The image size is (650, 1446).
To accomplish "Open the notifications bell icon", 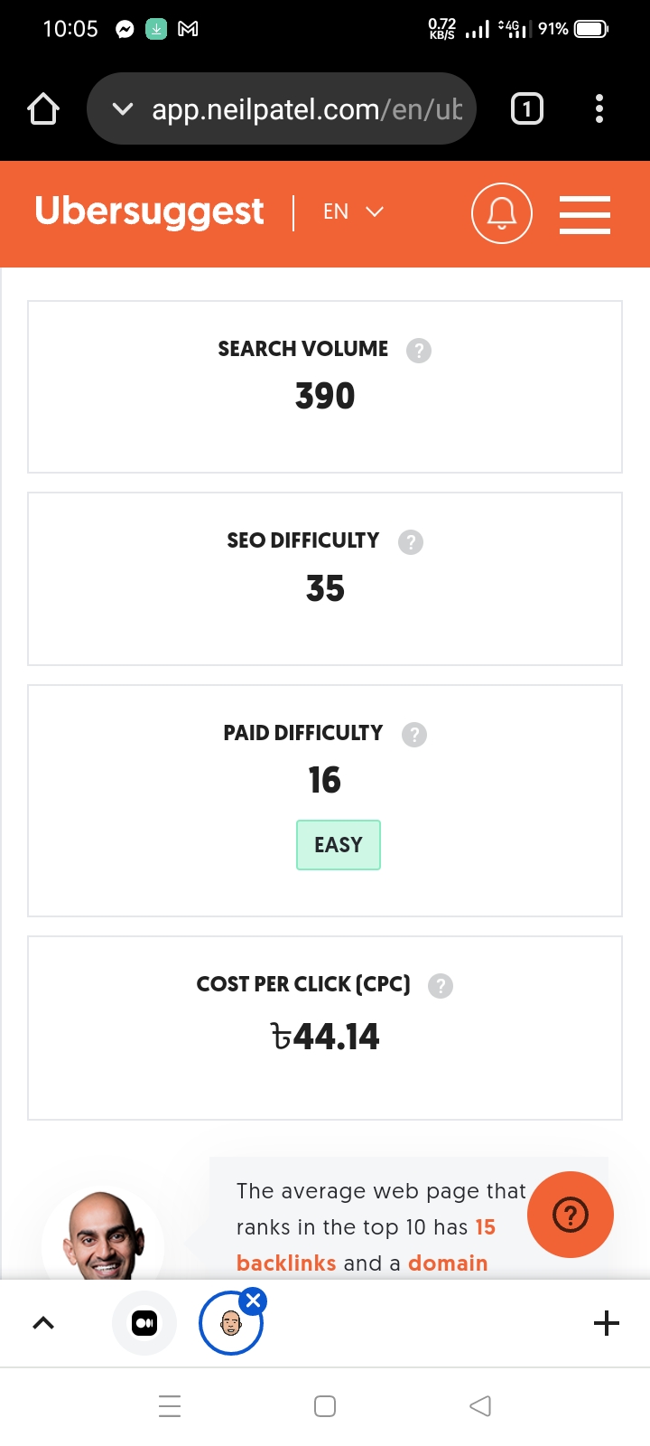I will [502, 213].
